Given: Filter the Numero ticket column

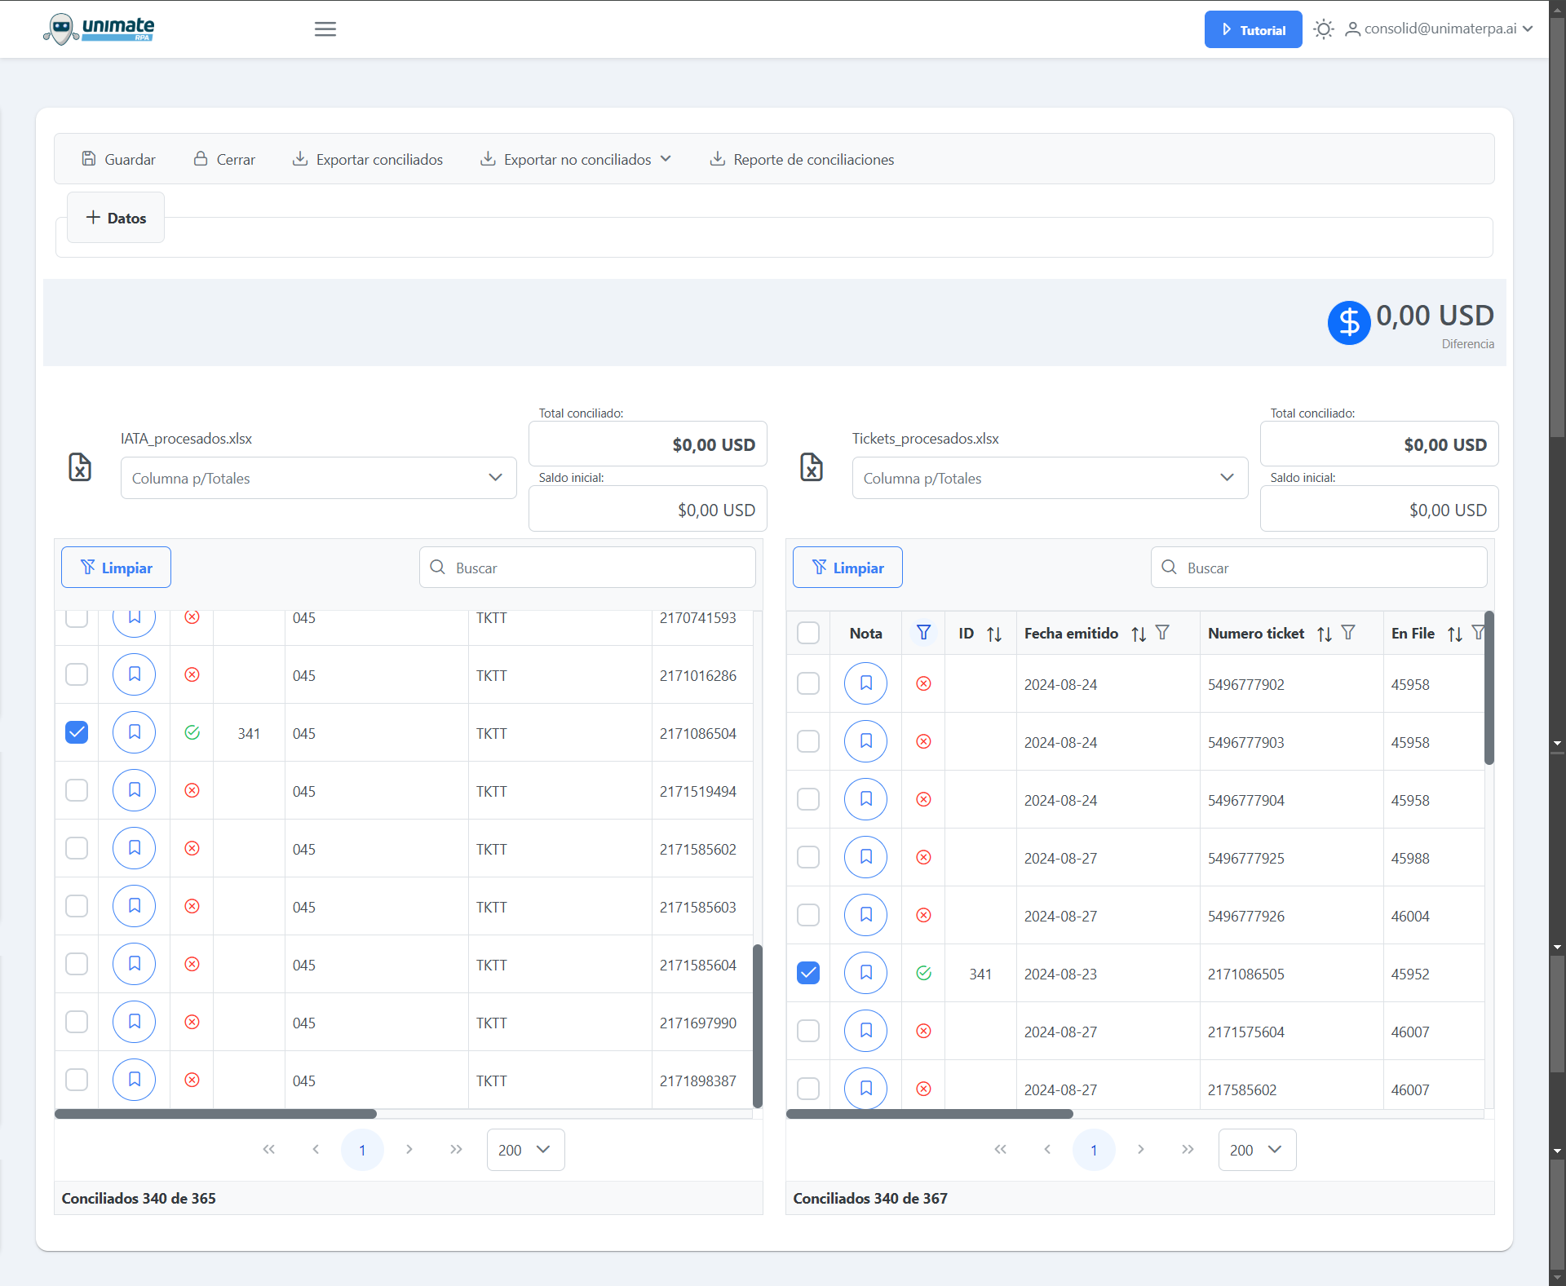Looking at the screenshot, I should pos(1349,633).
